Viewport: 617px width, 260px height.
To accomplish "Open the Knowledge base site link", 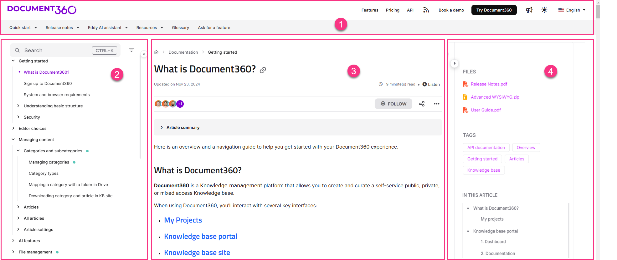I will 197,253.
